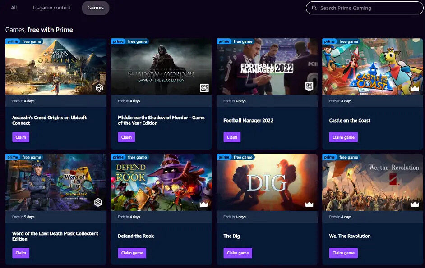Click the hexagon store icon on Word of the Law
The height and width of the screenshot is (268, 425).
98,203
